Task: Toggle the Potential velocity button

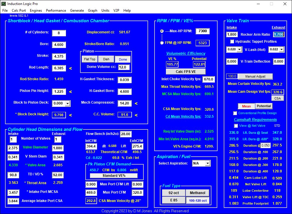Action: tap(264, 106)
